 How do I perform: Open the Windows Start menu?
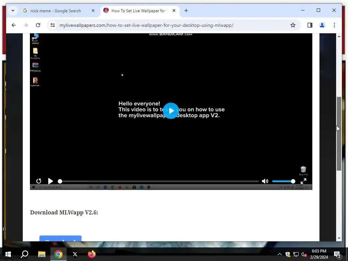[x=8, y=254]
